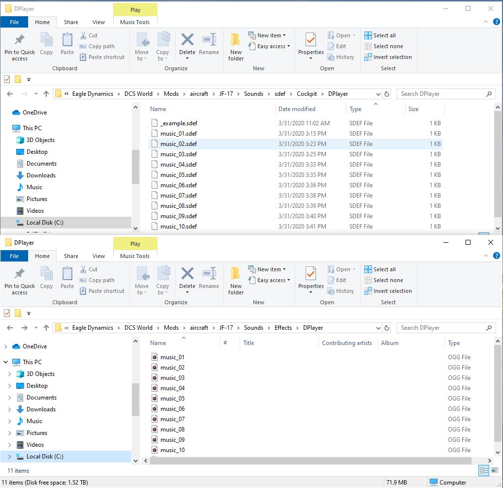The width and height of the screenshot is (503, 488).
Task: Switch bottom window to large icons view
Action: (495, 470)
